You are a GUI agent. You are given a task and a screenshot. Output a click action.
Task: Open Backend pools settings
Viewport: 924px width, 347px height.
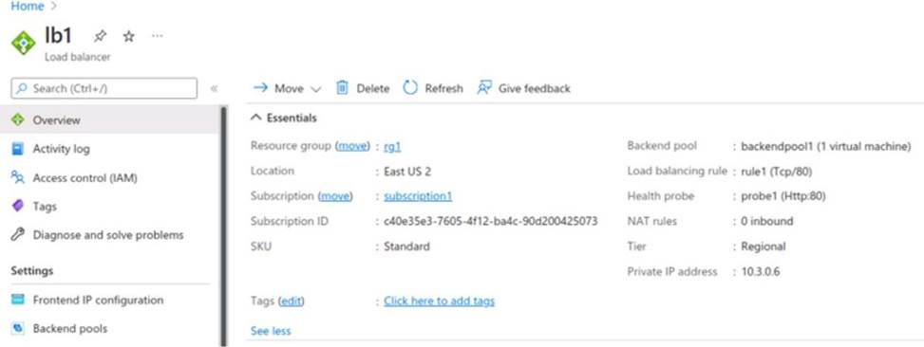pos(109,328)
